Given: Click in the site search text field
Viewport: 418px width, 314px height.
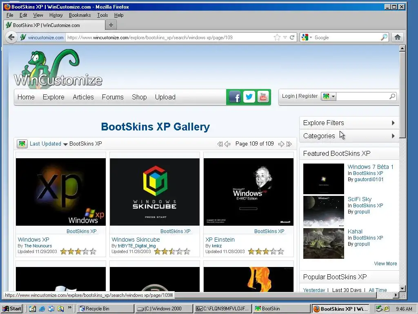Looking at the screenshot, I should (x=362, y=96).
